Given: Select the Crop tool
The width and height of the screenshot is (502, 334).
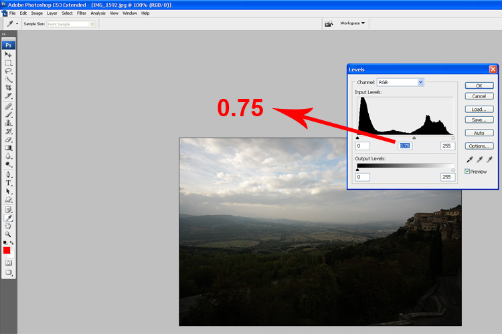Looking at the screenshot, I should [9, 88].
